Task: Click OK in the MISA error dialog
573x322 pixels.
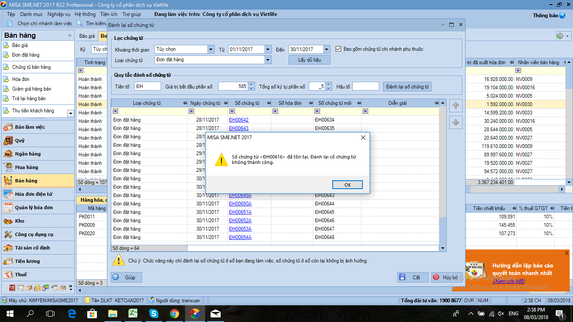Action: click(347, 185)
